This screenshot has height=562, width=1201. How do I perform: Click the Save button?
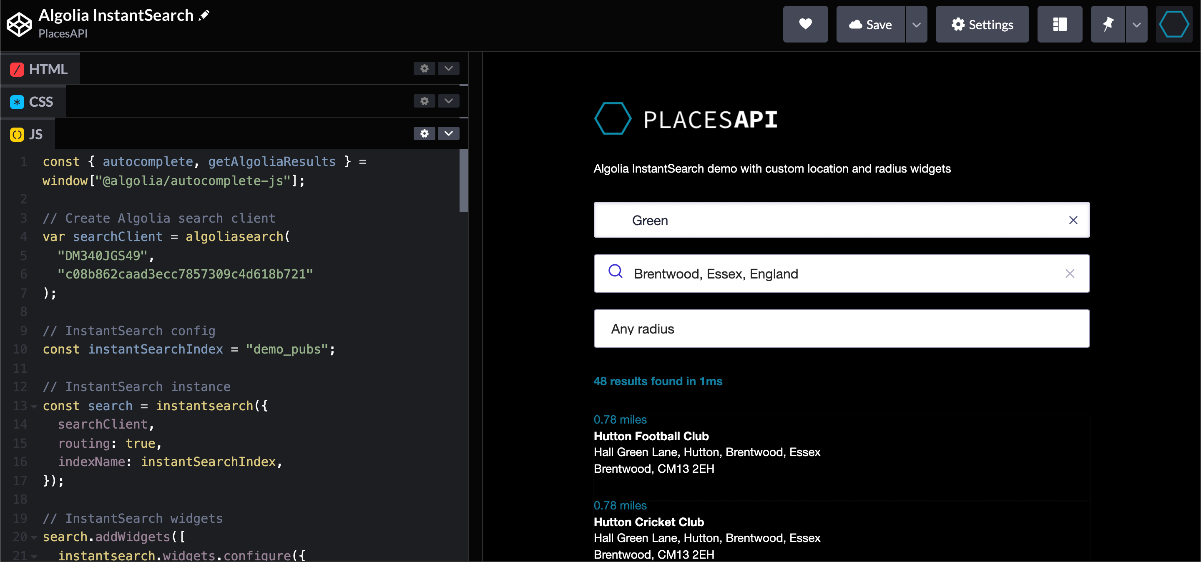tap(870, 24)
